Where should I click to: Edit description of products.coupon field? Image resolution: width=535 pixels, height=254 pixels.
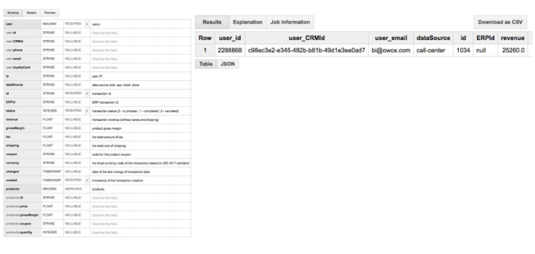coord(140,224)
